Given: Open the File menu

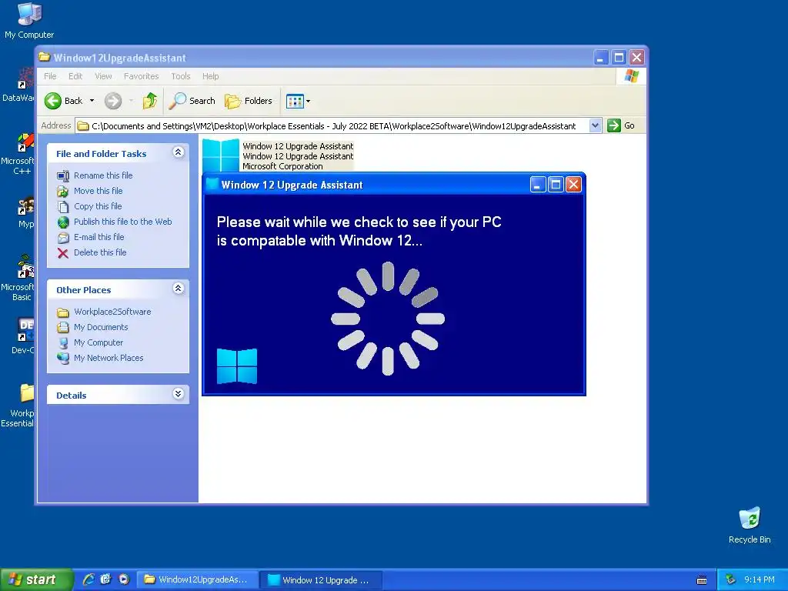Looking at the screenshot, I should [x=50, y=76].
